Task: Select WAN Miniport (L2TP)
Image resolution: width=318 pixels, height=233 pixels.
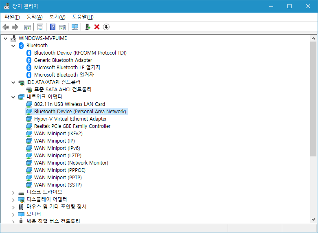Action: [x=58, y=156]
